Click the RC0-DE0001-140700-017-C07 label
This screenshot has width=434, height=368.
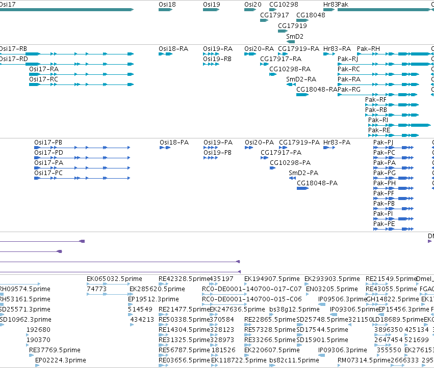tap(251, 289)
